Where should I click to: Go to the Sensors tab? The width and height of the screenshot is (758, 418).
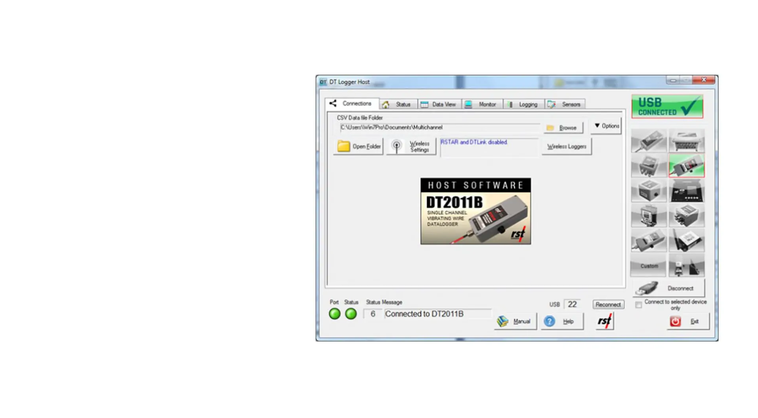pyautogui.click(x=565, y=104)
